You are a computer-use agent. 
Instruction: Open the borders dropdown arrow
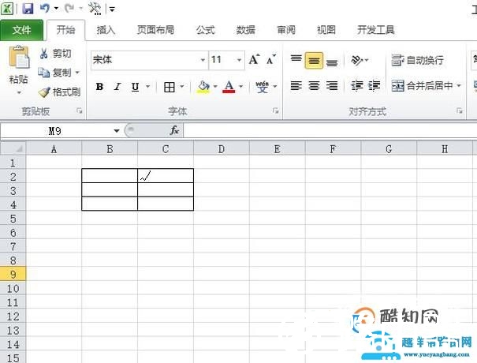[x=182, y=87]
